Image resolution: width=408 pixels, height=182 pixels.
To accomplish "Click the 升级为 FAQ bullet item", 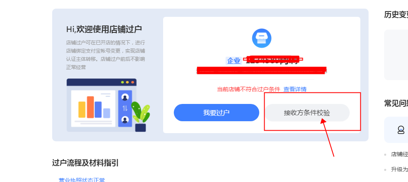I will 399,170.
